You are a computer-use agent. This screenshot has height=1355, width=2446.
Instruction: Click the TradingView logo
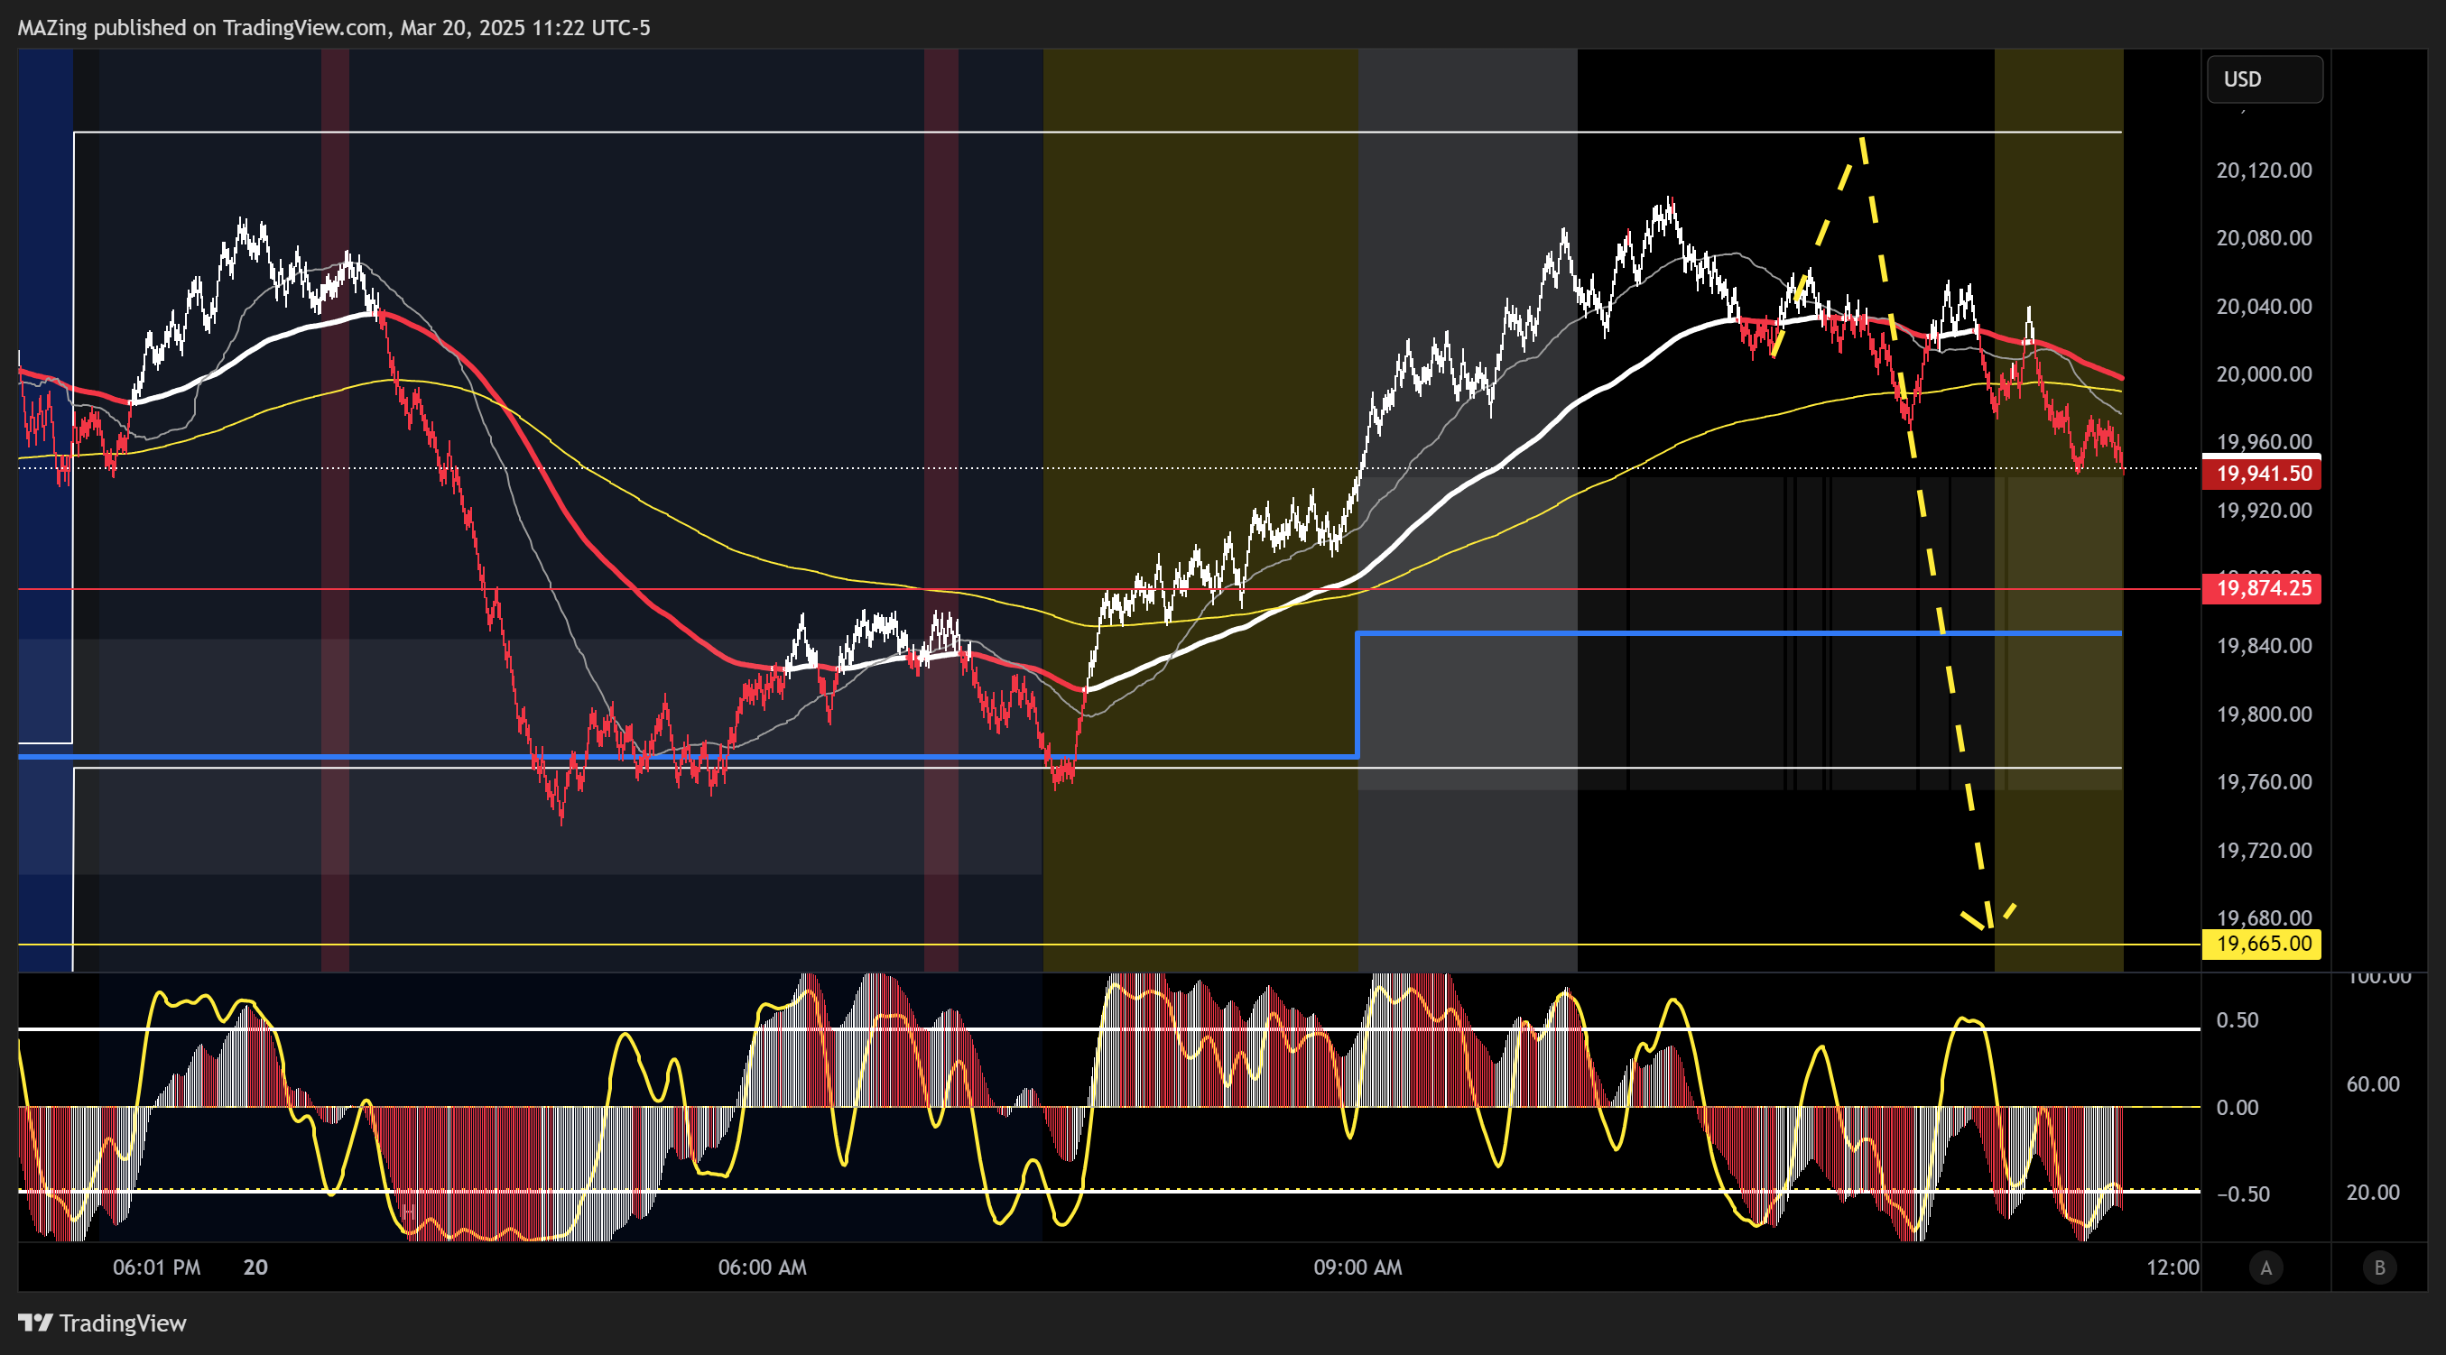pos(103,1323)
